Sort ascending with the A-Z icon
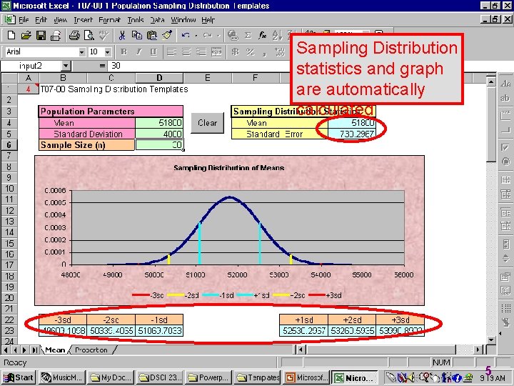The height and width of the screenshot is (386, 514). coord(277,35)
